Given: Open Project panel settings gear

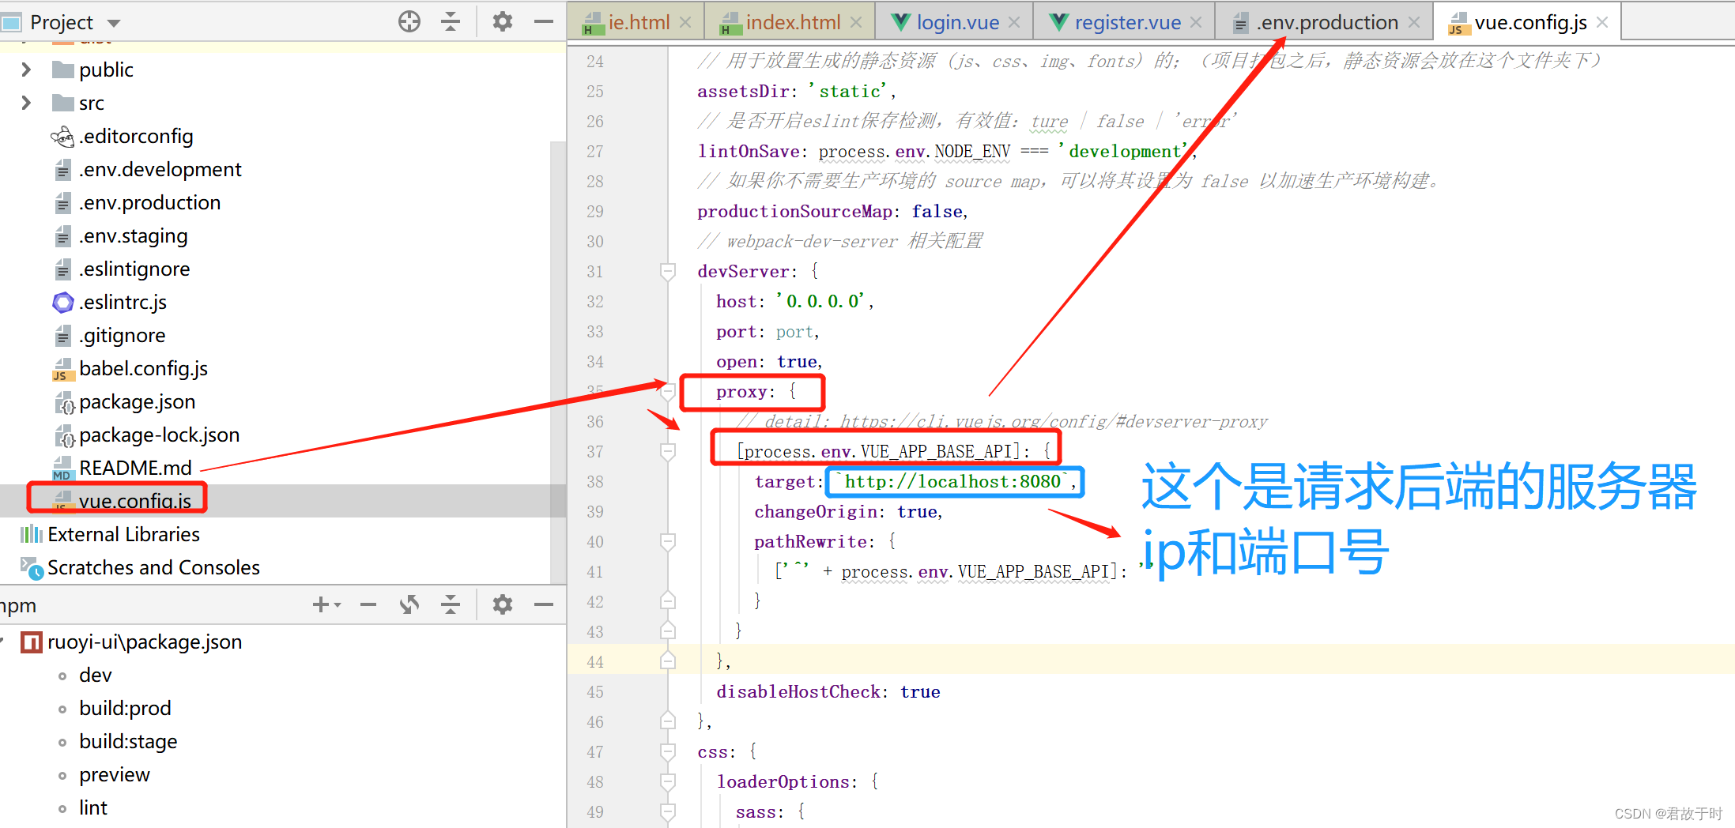Looking at the screenshot, I should click(x=503, y=21).
